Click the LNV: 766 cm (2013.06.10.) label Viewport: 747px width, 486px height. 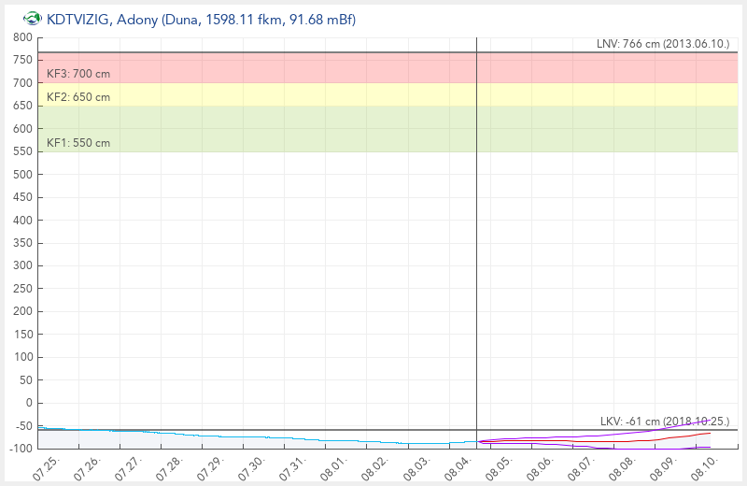click(663, 44)
